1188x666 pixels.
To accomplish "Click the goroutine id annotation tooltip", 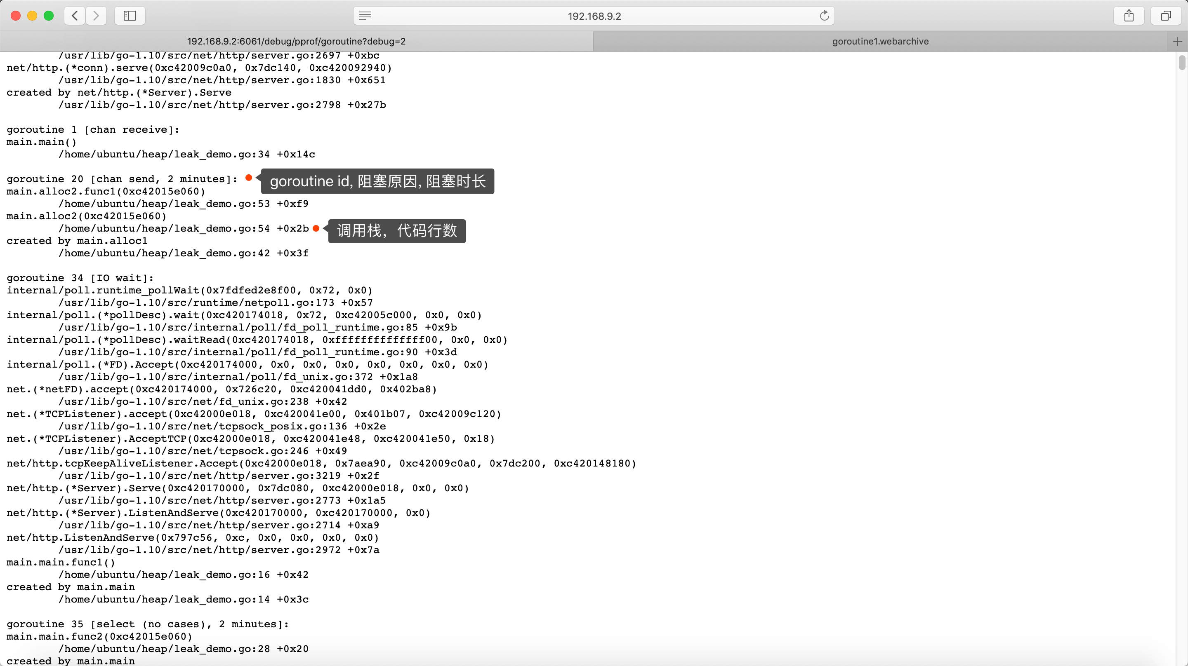I will pos(377,181).
